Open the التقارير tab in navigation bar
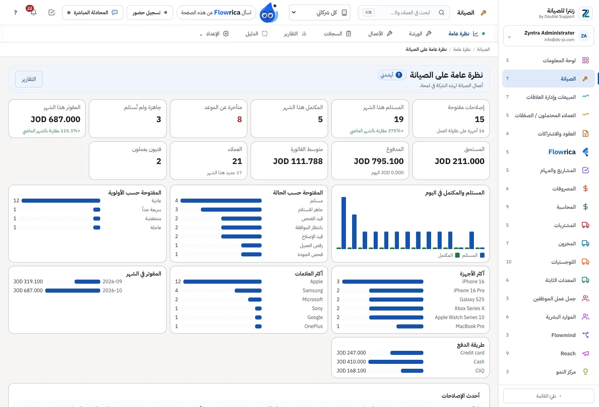Image resolution: width=599 pixels, height=407 pixels. pyautogui.click(x=295, y=34)
